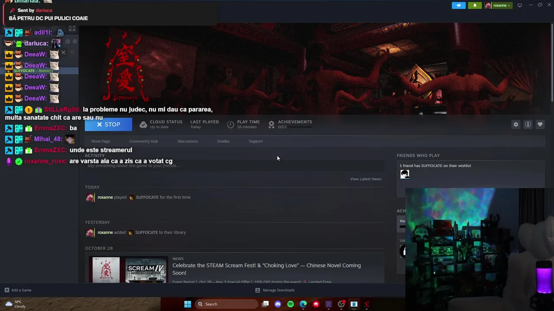Expand the roxanne account dropdown
This screenshot has height=311, width=554.
pos(498,5)
